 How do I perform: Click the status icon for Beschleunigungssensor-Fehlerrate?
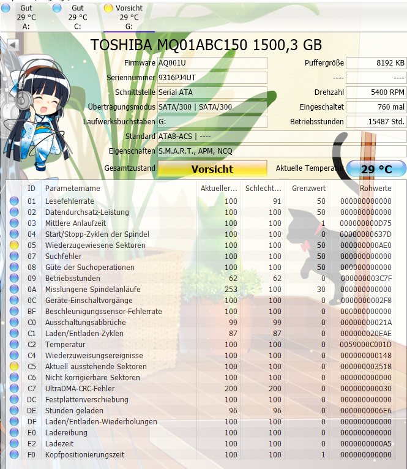[14, 312]
